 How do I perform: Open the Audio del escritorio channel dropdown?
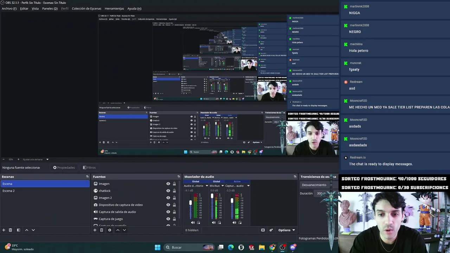(x=206, y=186)
